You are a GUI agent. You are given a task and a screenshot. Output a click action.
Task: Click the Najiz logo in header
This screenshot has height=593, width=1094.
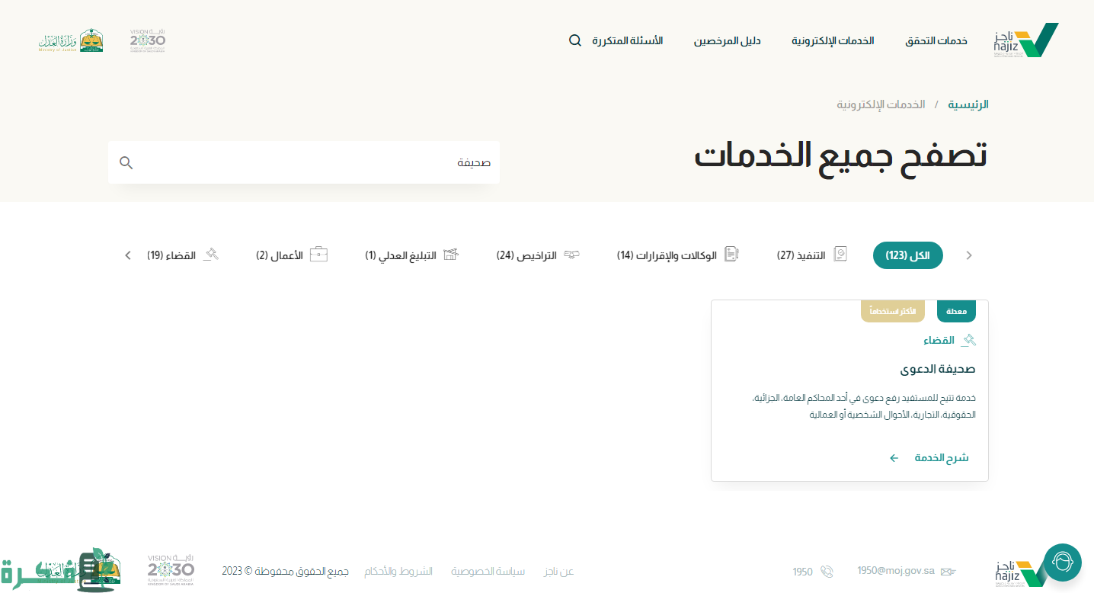(x=1025, y=40)
